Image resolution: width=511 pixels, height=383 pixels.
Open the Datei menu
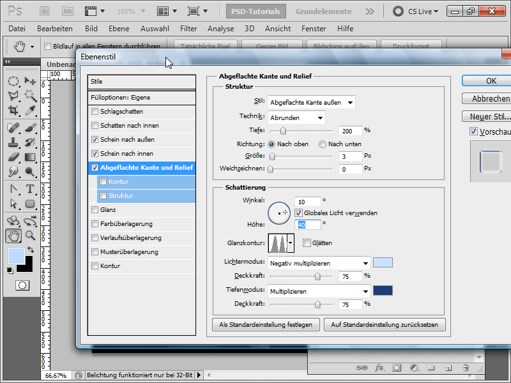[x=17, y=29]
